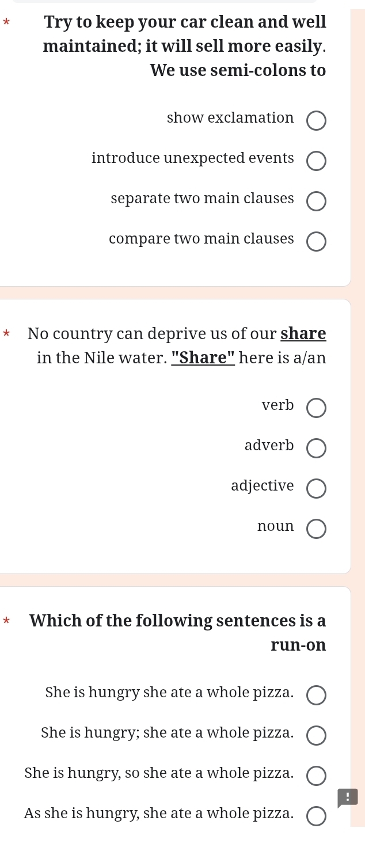Click the 'noun' answer label
Screen dimensions: 365x851
[x=276, y=526]
